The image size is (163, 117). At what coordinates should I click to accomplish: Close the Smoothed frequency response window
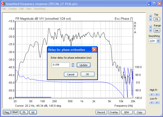[x=159, y=4]
